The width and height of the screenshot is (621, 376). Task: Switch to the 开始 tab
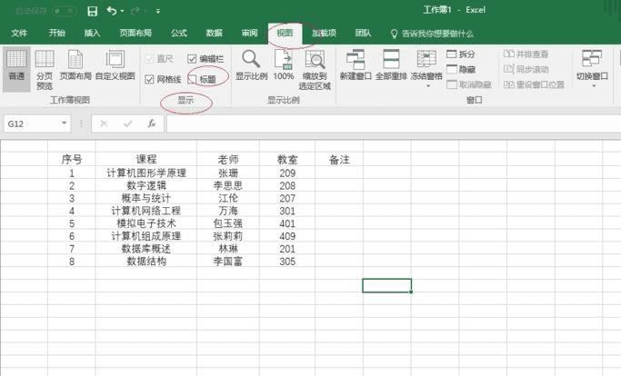point(57,33)
